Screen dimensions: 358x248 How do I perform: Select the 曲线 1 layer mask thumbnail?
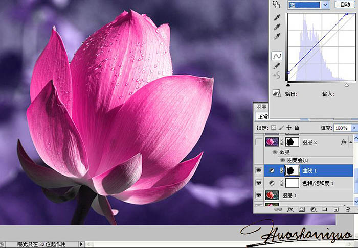(292, 170)
